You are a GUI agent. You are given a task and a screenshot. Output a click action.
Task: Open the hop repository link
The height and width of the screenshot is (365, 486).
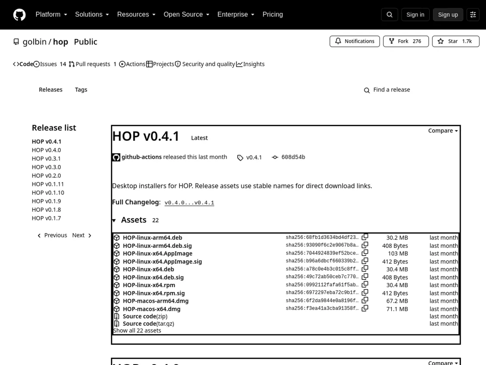60,42
